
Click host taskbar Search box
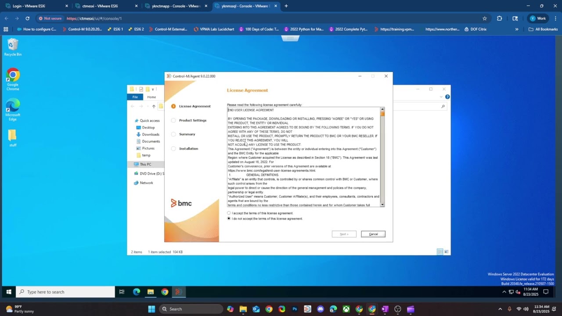pos(191,309)
